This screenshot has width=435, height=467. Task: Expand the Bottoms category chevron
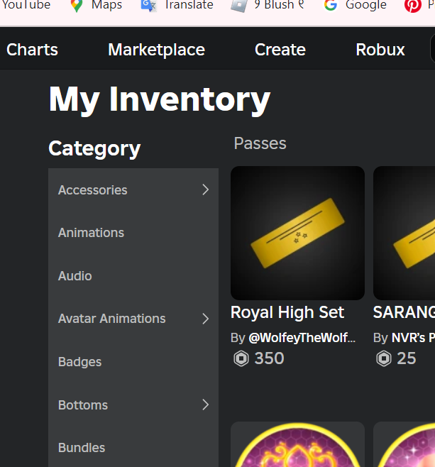(x=206, y=405)
